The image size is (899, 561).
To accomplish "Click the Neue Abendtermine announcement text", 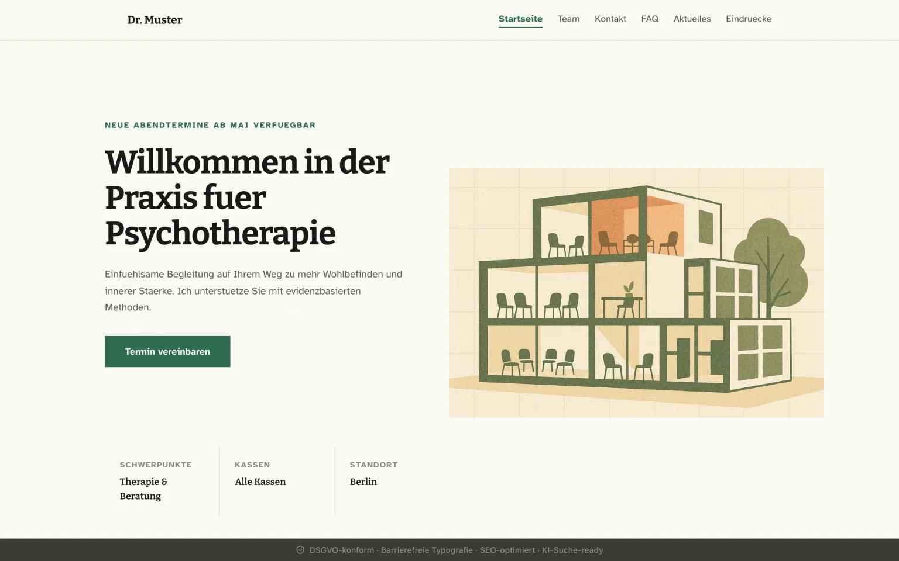I will (x=210, y=125).
